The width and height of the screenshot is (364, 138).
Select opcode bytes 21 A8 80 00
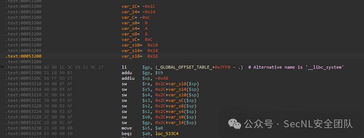(58, 128)
